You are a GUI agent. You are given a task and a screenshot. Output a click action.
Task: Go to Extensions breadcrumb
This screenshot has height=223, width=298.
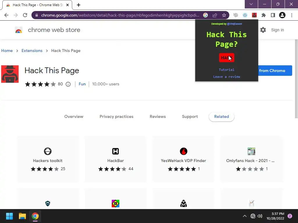coord(32,51)
